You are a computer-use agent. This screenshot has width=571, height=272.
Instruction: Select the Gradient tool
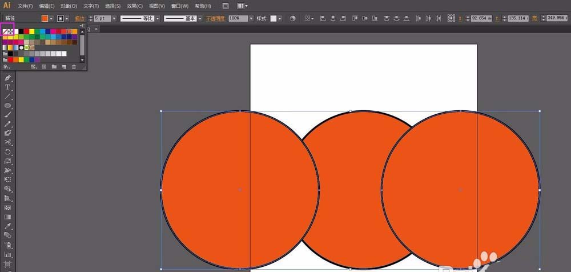(x=7, y=217)
